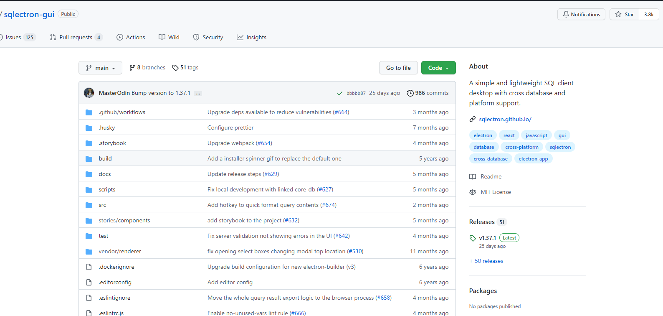Viewport: 663px width, 316px height.
Task: Click the link icon next to sqlectron.github.io
Action: click(x=473, y=120)
